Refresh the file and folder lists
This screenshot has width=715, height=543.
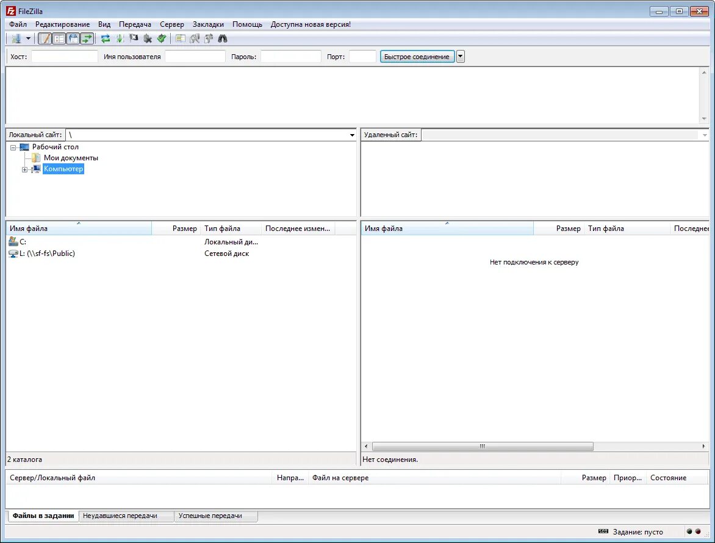pyautogui.click(x=106, y=39)
